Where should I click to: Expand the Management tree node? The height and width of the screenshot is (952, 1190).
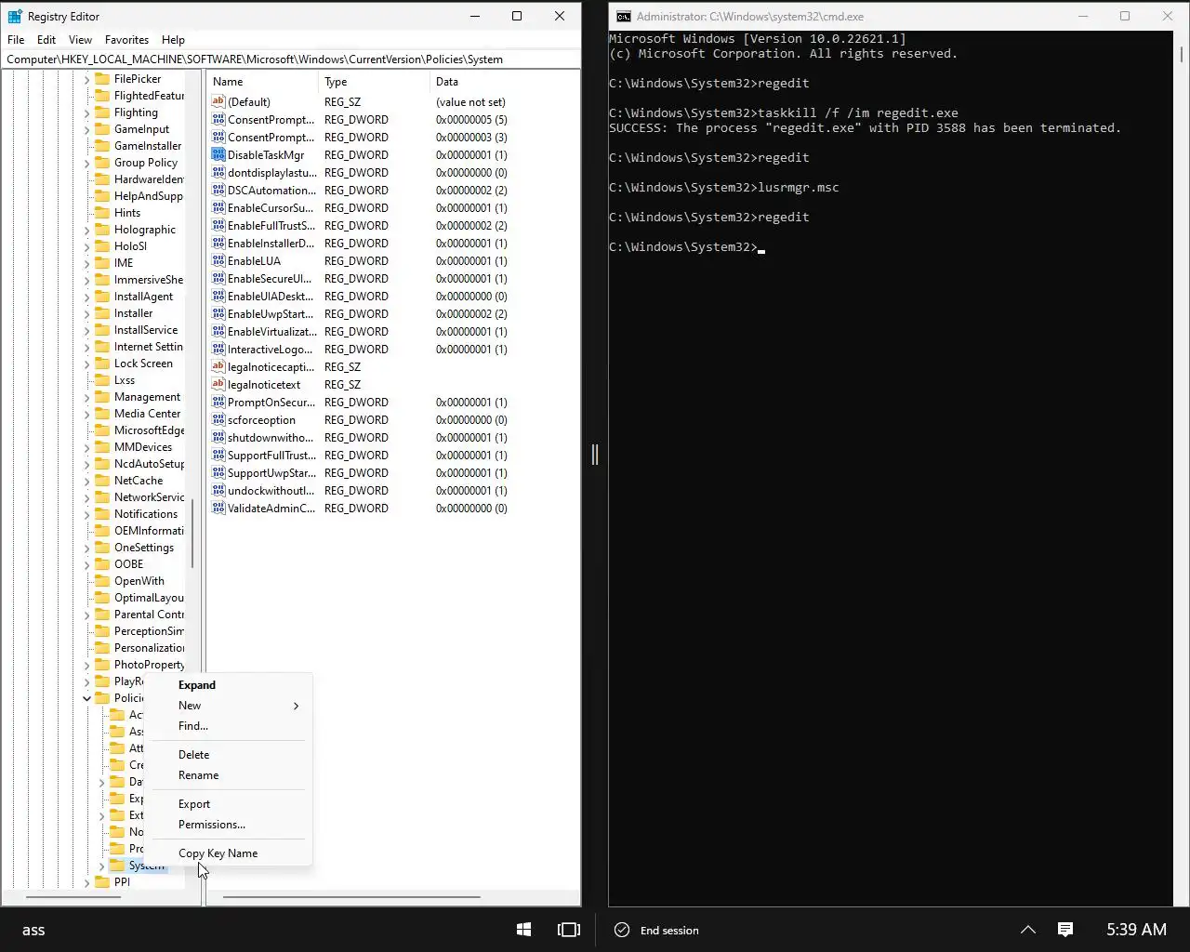[x=87, y=397]
